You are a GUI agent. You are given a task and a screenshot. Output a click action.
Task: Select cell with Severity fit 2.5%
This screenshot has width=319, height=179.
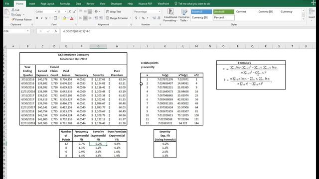point(98,152)
